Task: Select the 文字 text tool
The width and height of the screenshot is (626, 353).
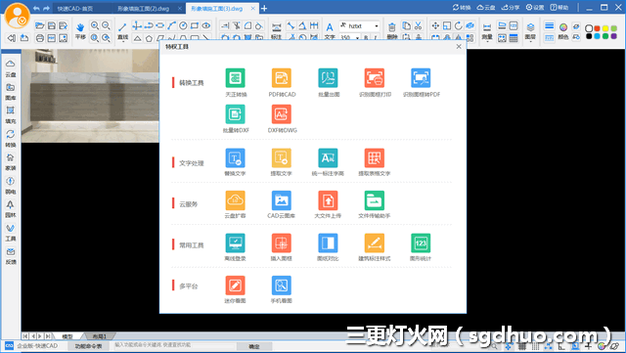Action: [x=330, y=31]
